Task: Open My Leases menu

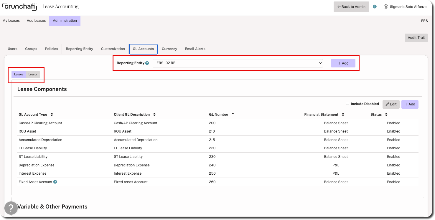Action: click(11, 21)
